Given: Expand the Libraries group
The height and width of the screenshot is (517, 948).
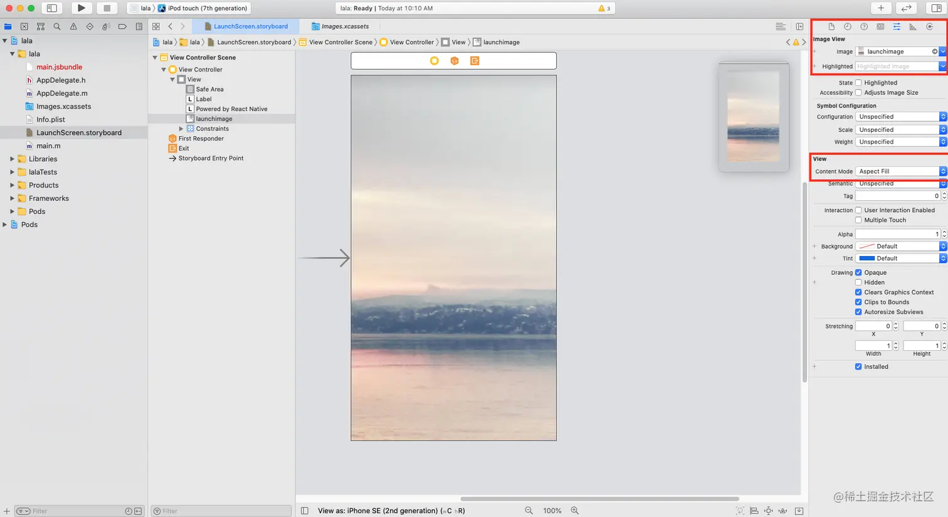Looking at the screenshot, I should pyautogui.click(x=12, y=159).
